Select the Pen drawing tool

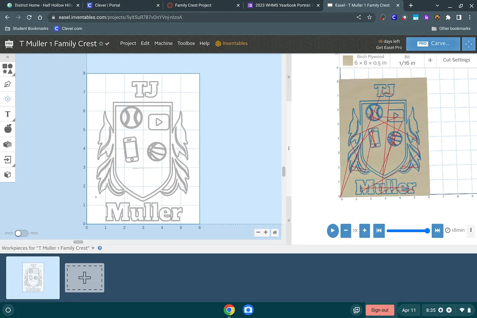pos(8,84)
